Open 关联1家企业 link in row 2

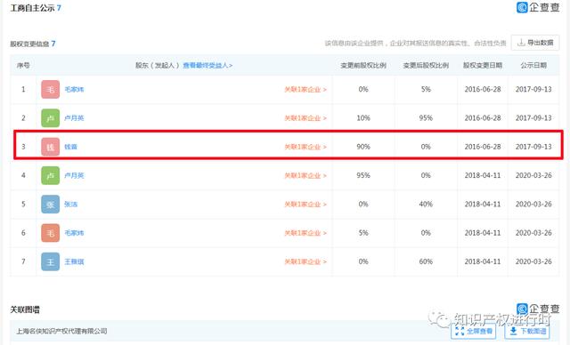pos(305,118)
